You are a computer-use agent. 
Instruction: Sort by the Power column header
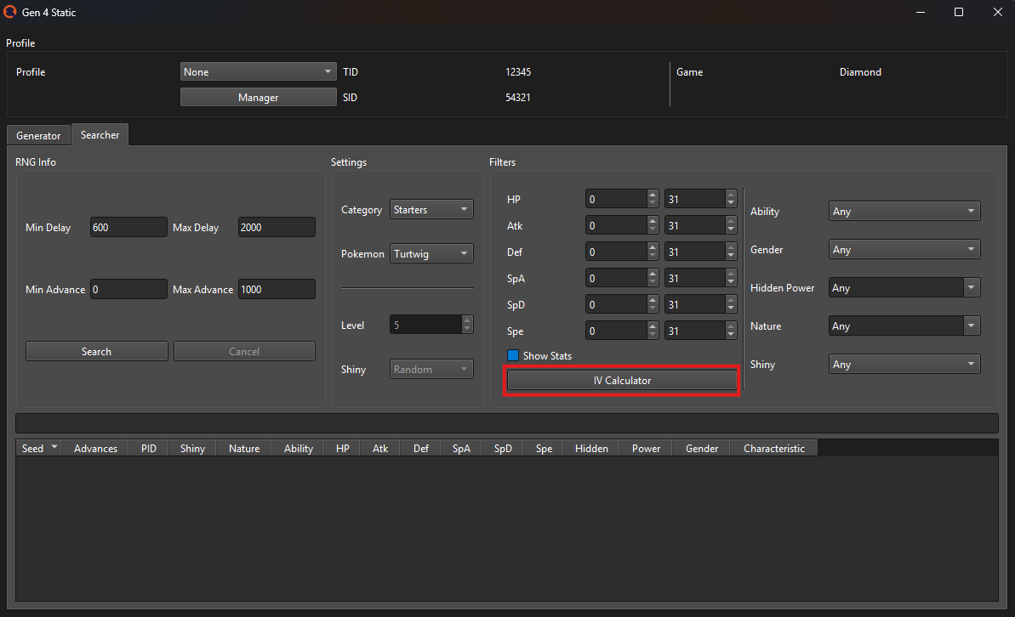646,448
